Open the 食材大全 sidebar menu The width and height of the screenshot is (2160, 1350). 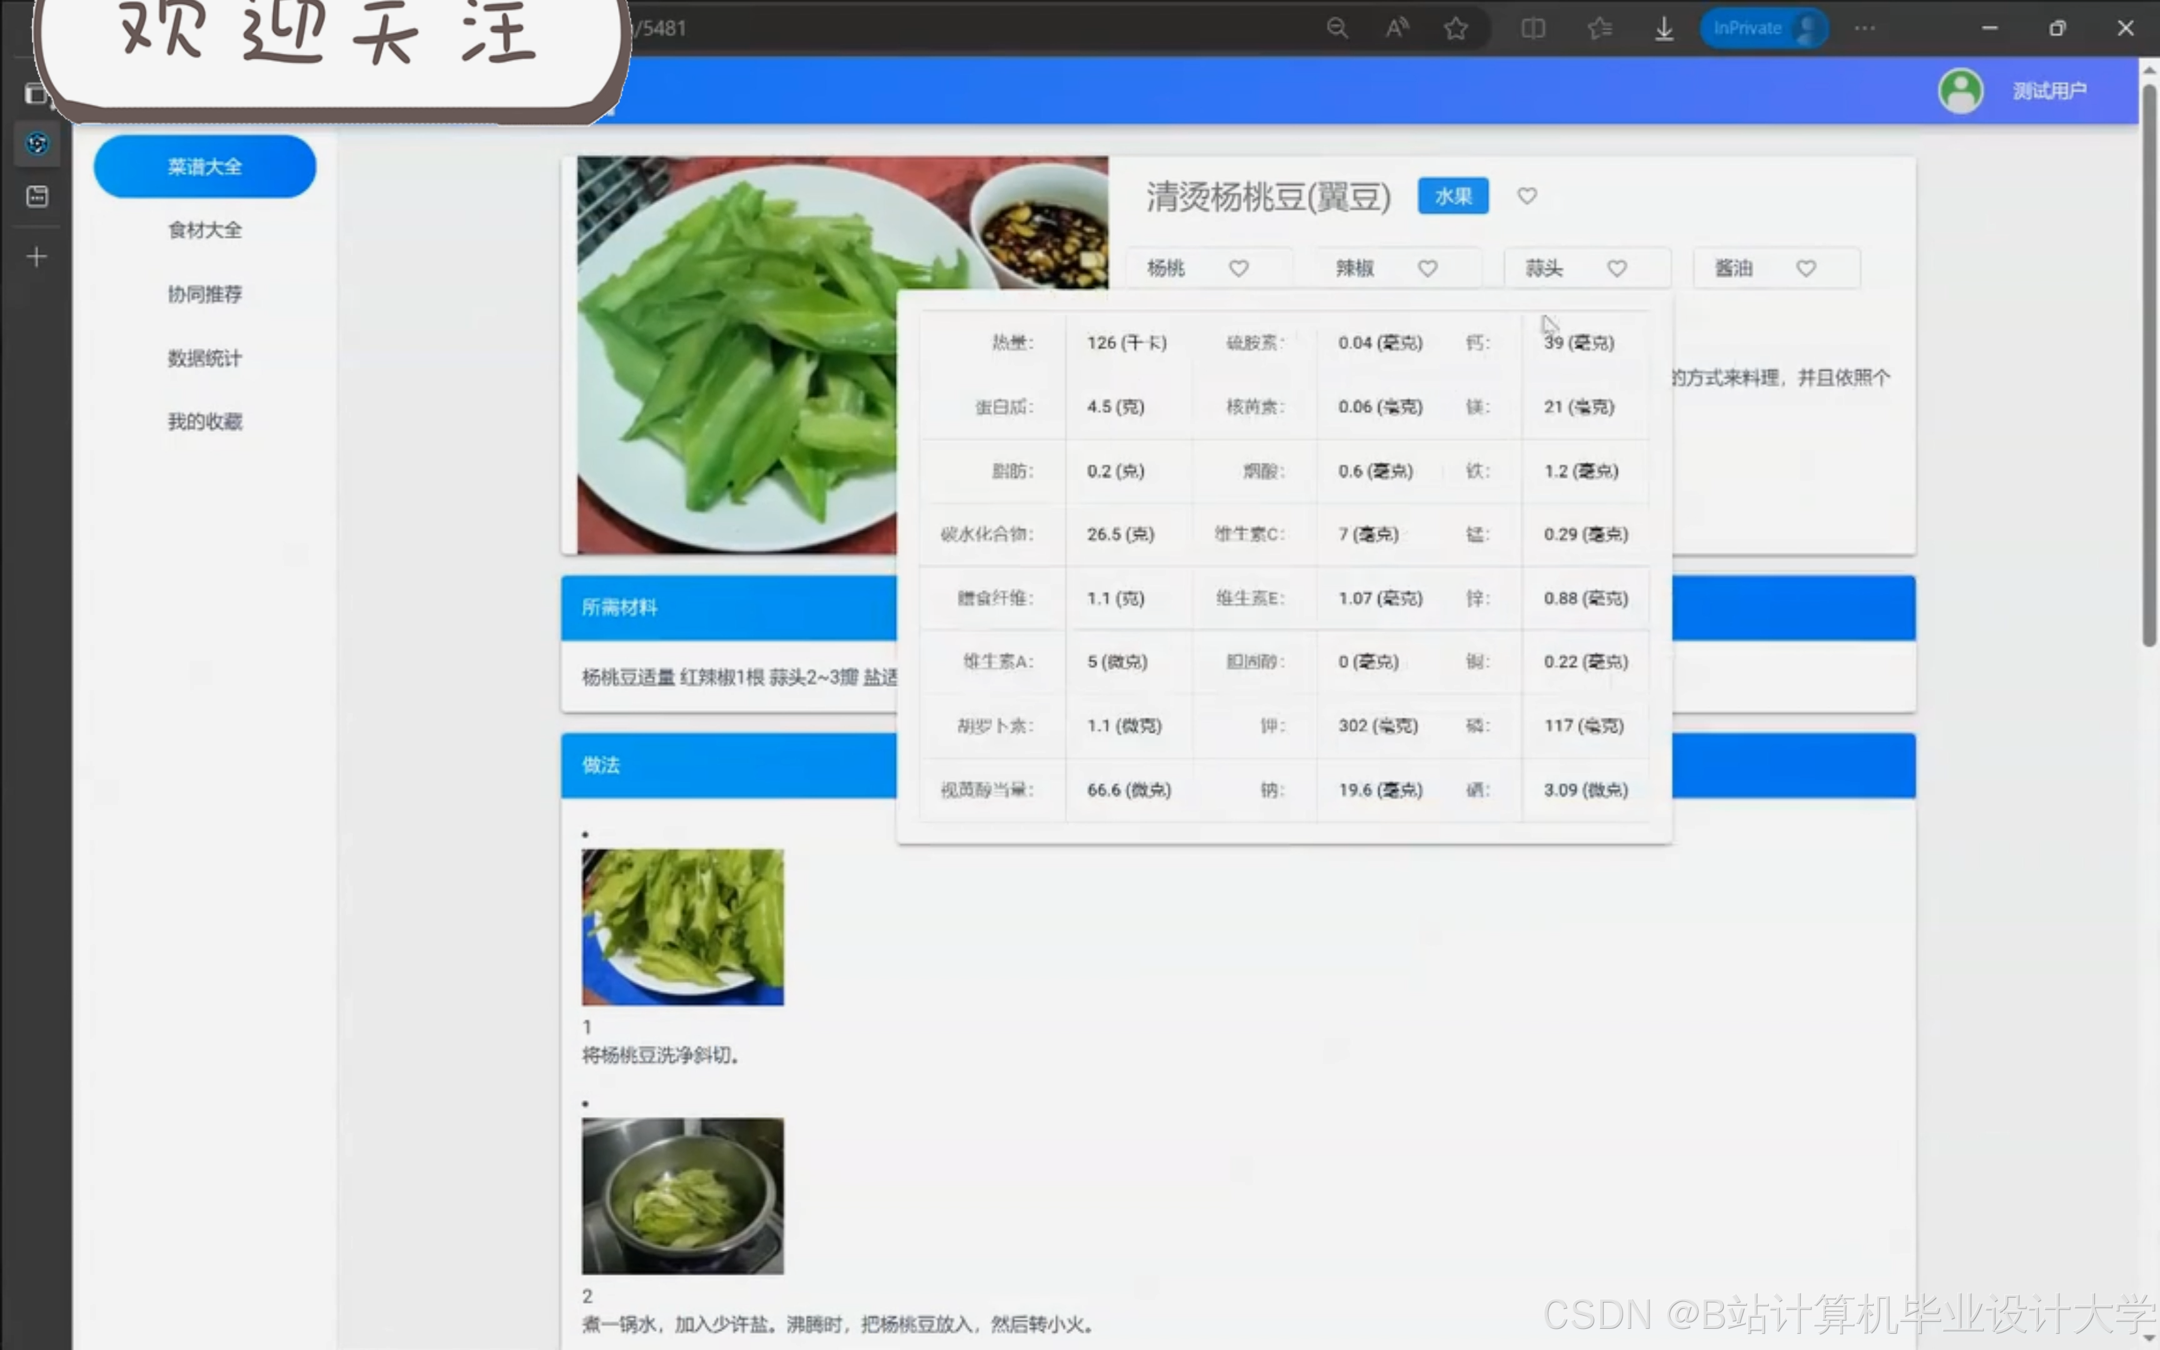tap(204, 231)
